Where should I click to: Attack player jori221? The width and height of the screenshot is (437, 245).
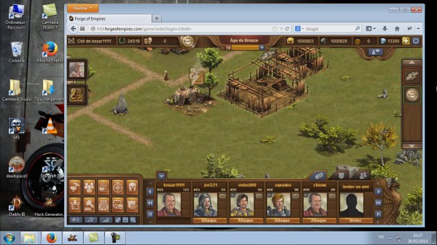(209, 220)
